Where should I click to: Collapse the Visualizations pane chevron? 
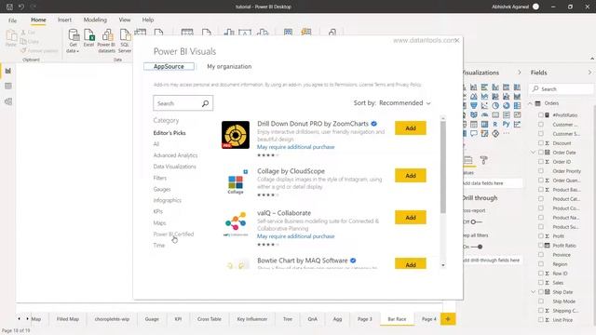[520, 73]
